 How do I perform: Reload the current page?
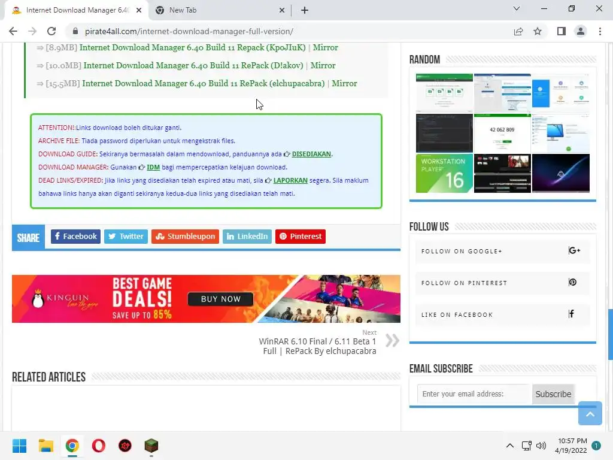coord(51,31)
